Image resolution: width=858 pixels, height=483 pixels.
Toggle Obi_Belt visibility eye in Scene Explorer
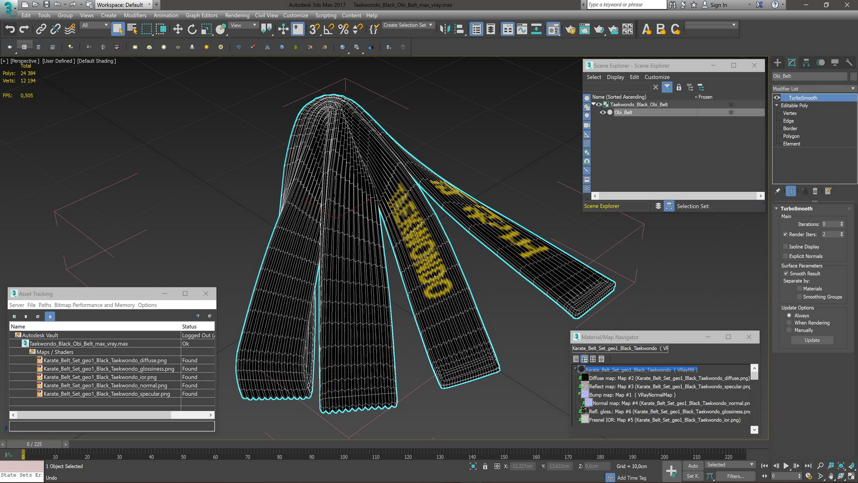click(602, 112)
